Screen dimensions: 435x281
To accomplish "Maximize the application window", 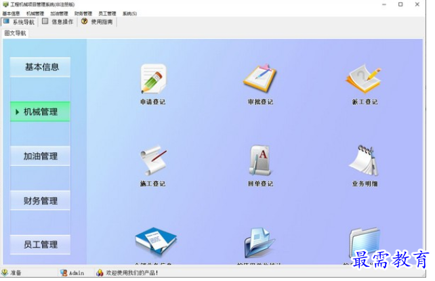I will 400,5.
